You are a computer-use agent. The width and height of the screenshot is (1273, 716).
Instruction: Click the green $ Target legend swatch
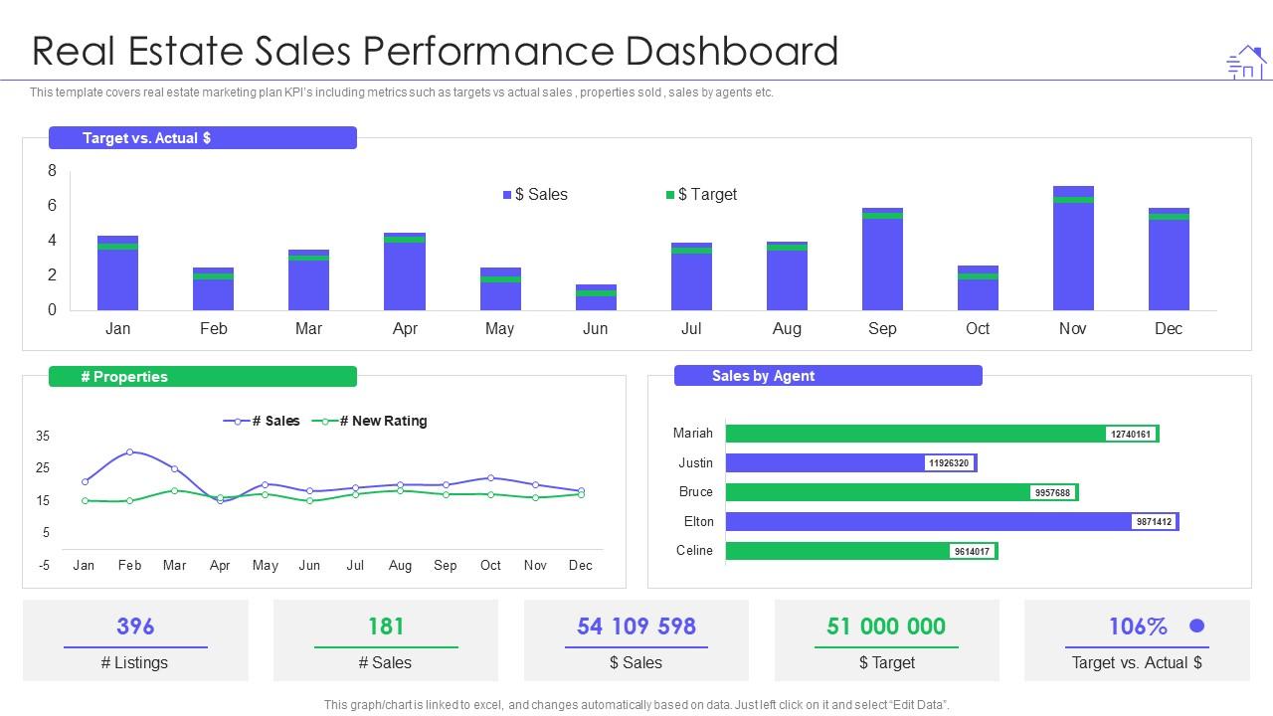point(670,195)
